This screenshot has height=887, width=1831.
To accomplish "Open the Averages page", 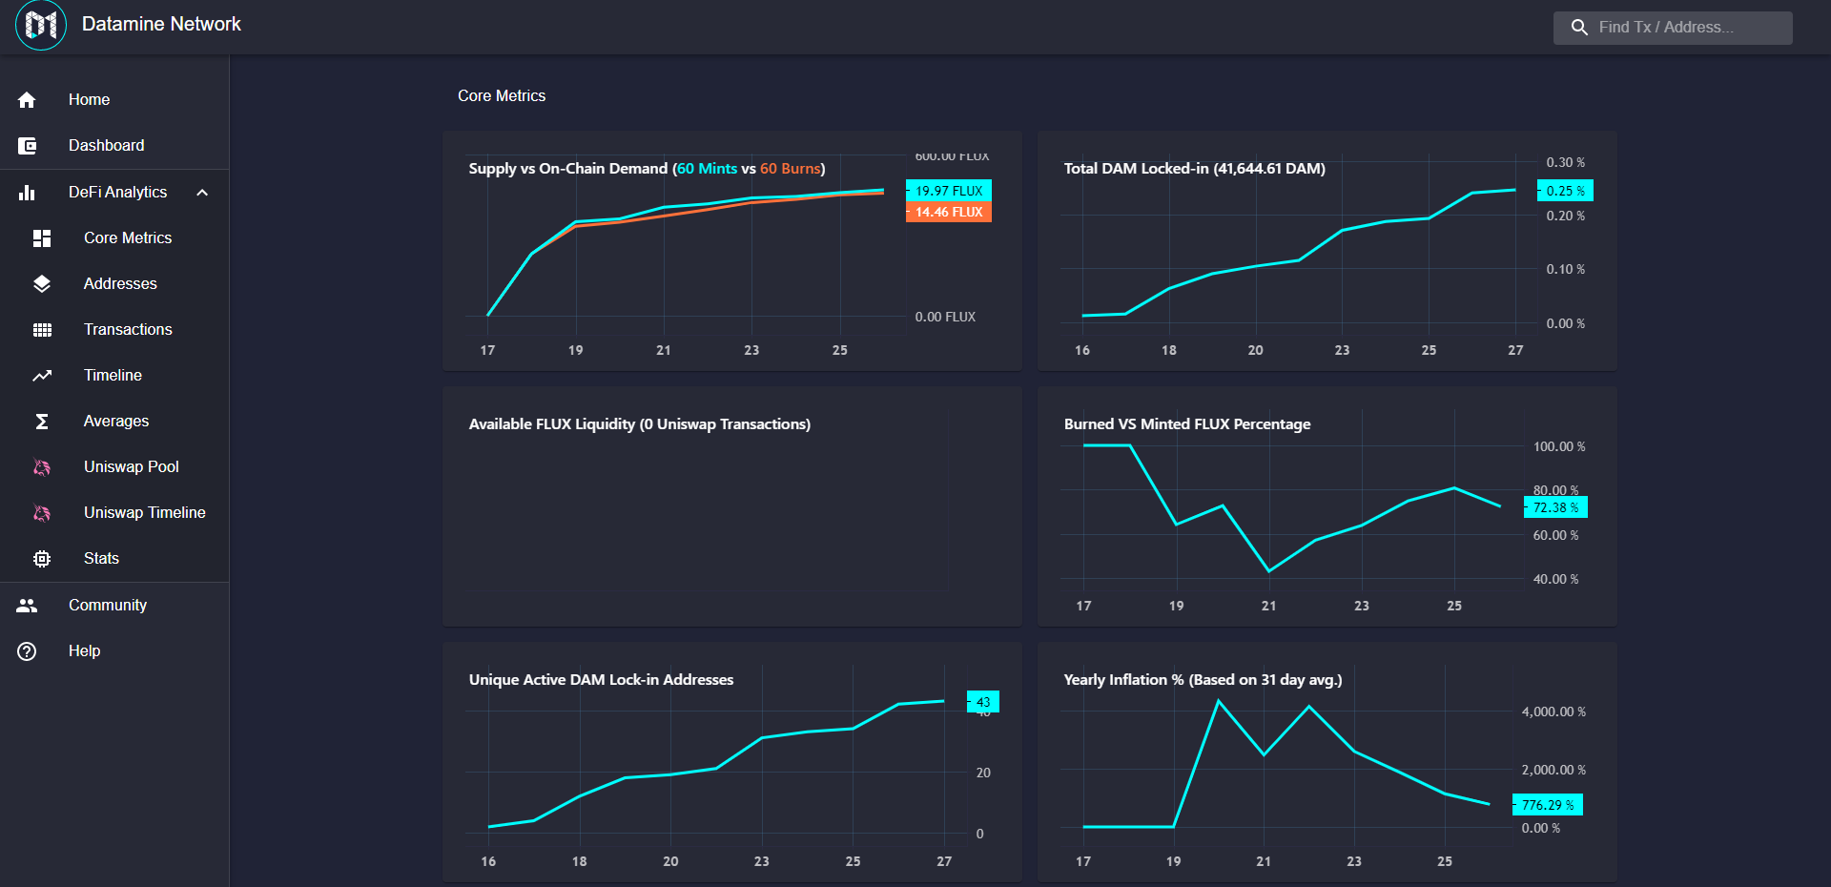I will coord(114,422).
